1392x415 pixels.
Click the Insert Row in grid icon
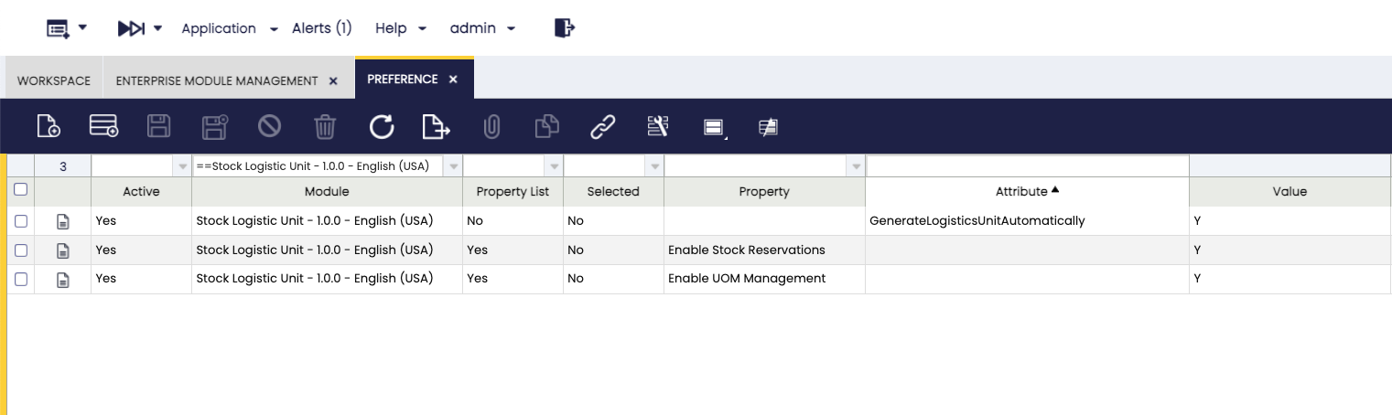coord(103,127)
